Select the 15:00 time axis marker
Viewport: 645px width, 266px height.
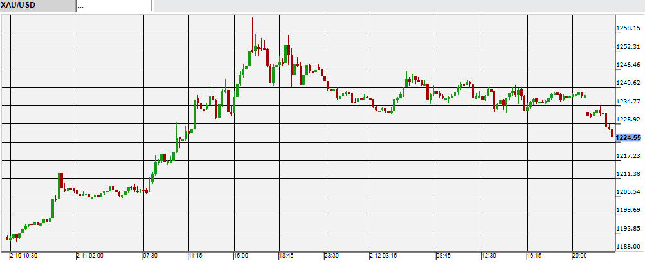241,256
